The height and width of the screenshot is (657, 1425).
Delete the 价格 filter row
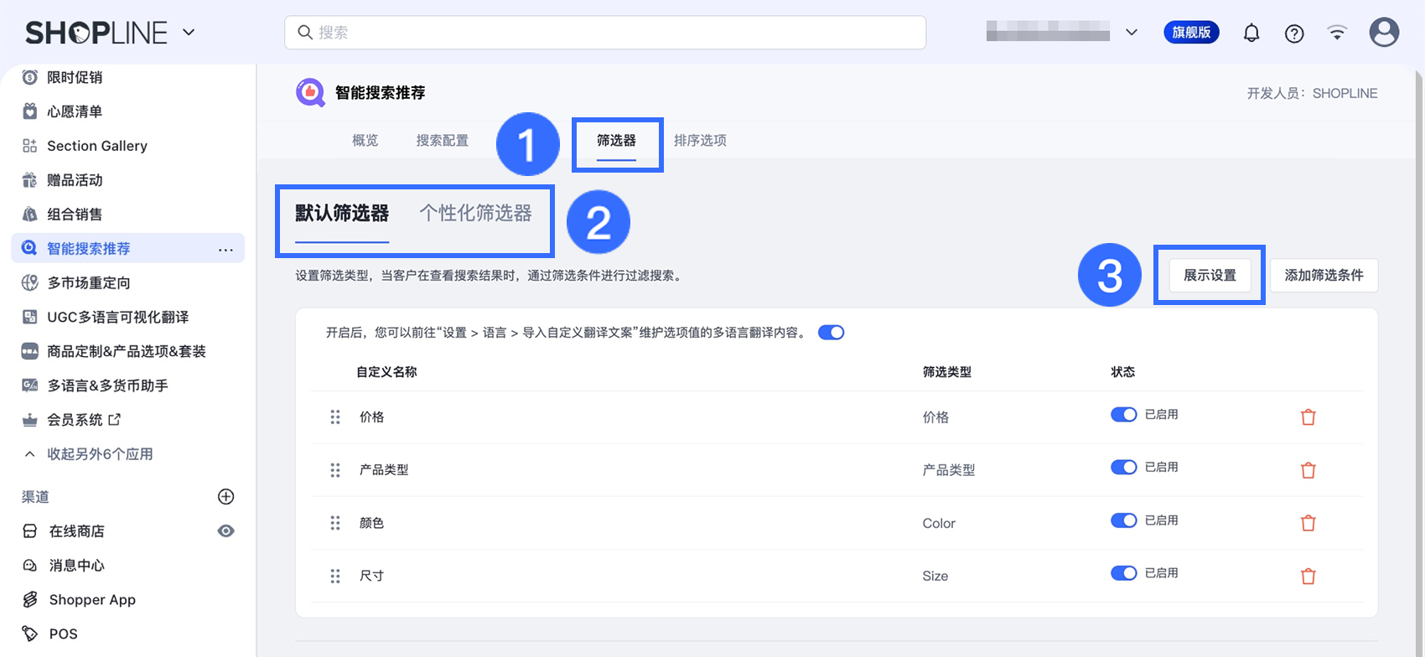click(x=1308, y=417)
